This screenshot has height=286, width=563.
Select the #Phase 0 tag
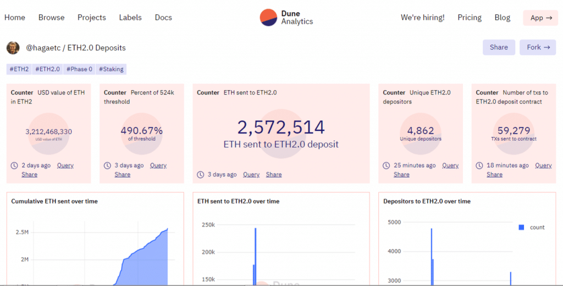79,69
